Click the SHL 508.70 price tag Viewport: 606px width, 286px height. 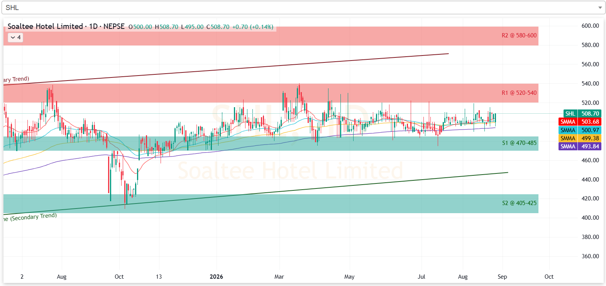582,114
